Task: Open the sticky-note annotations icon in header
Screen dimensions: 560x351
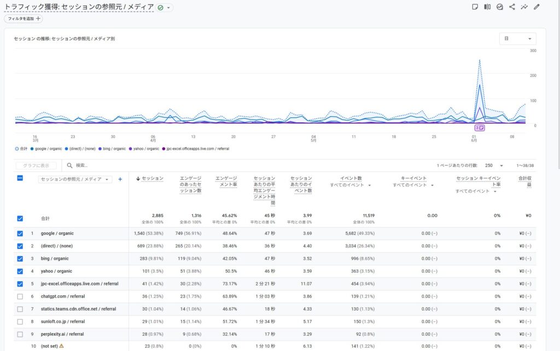Action: tap(475, 7)
